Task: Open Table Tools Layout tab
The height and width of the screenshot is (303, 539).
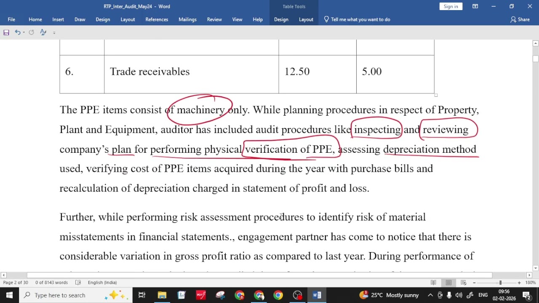Action: tap(306, 19)
